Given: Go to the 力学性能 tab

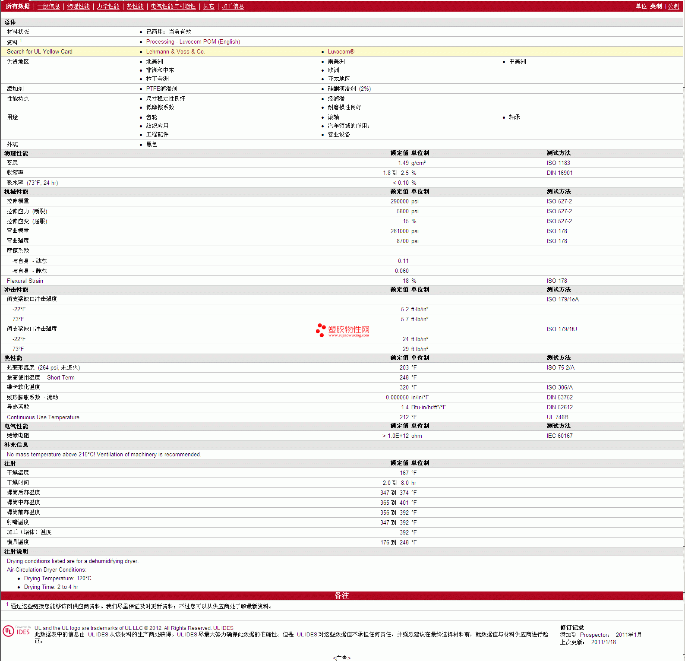Looking at the screenshot, I should coord(108,6).
